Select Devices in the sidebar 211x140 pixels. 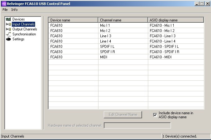19,19
